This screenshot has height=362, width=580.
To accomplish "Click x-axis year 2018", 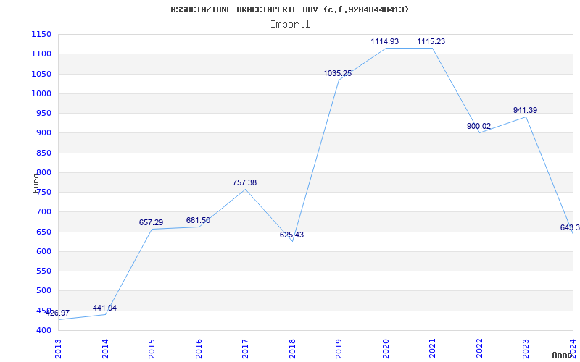I will pyautogui.click(x=292, y=349).
